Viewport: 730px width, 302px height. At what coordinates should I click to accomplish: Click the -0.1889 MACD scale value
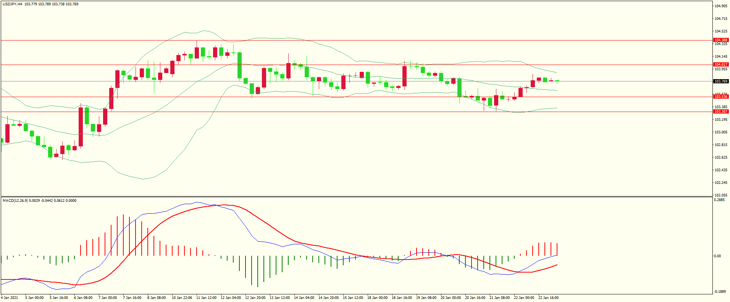pos(720,291)
